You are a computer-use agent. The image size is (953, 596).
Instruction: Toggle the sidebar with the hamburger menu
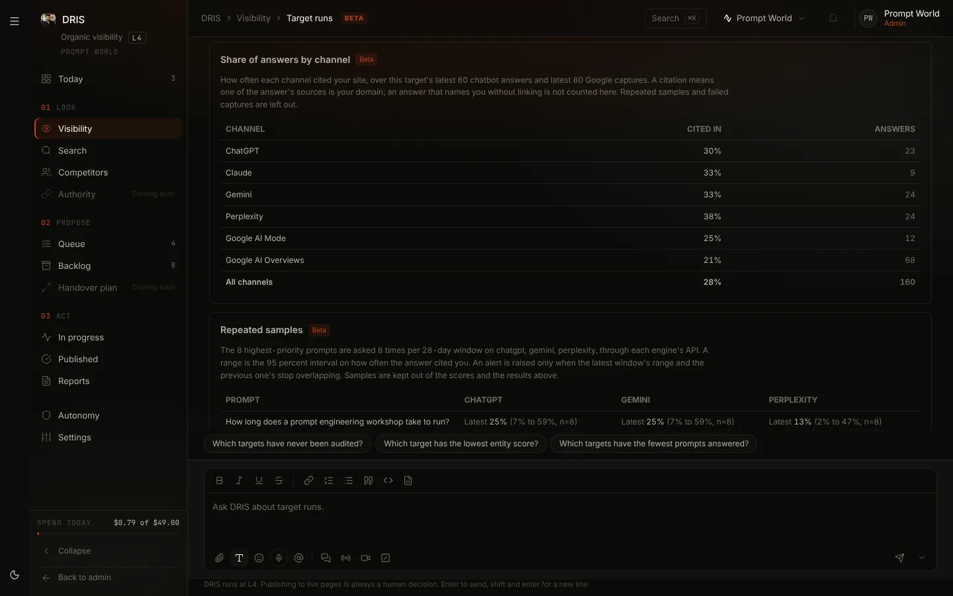(15, 21)
